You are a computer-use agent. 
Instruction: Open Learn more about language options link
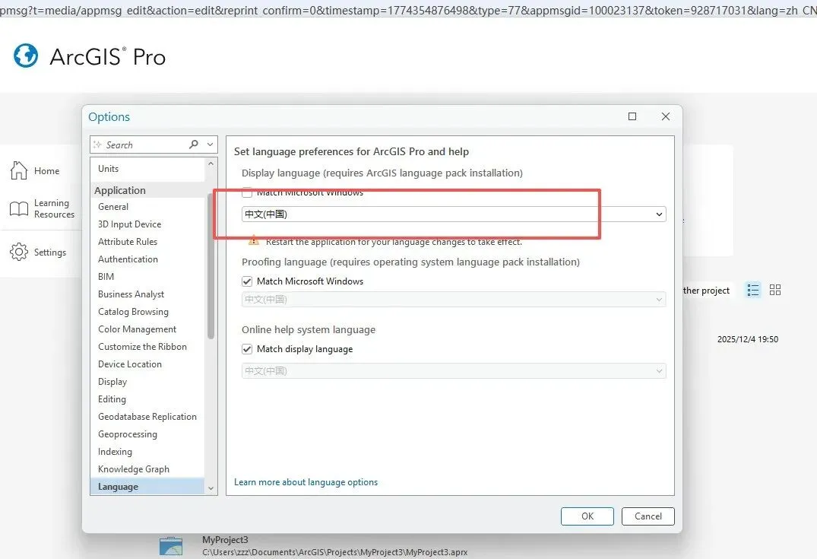coord(306,482)
